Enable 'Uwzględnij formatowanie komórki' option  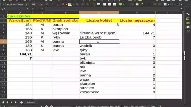click(98, 106)
